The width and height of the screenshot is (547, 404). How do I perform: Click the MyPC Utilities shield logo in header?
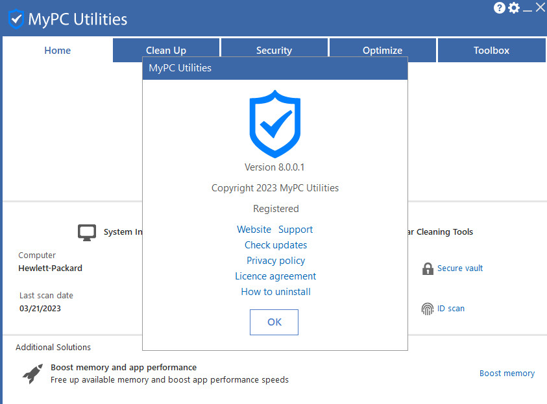pyautogui.click(x=16, y=19)
